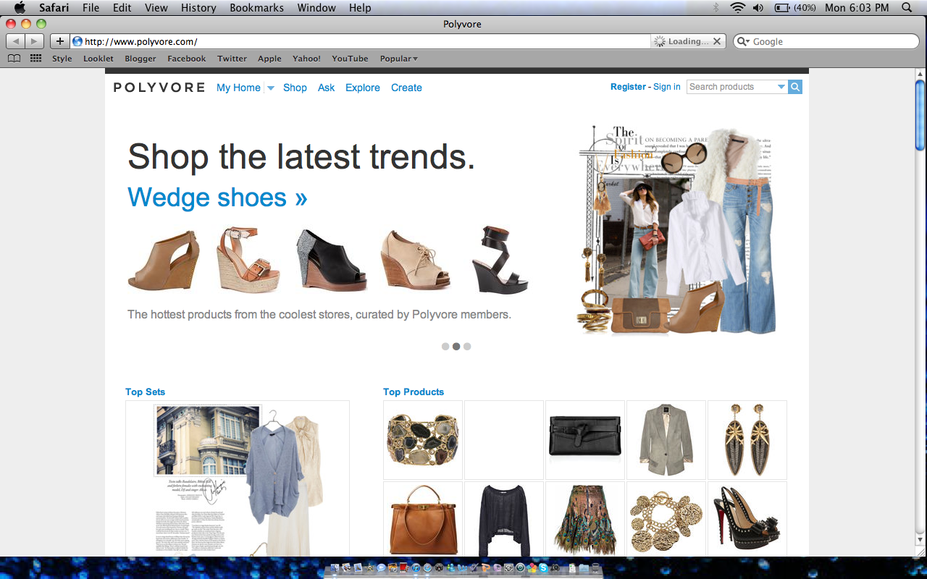Select the third carousel dot

[467, 347]
